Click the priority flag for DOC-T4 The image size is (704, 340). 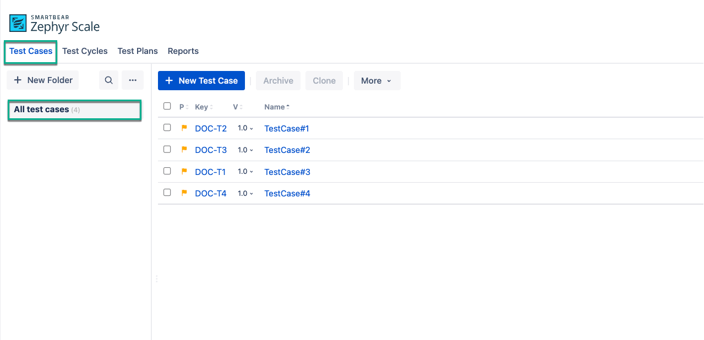point(184,193)
